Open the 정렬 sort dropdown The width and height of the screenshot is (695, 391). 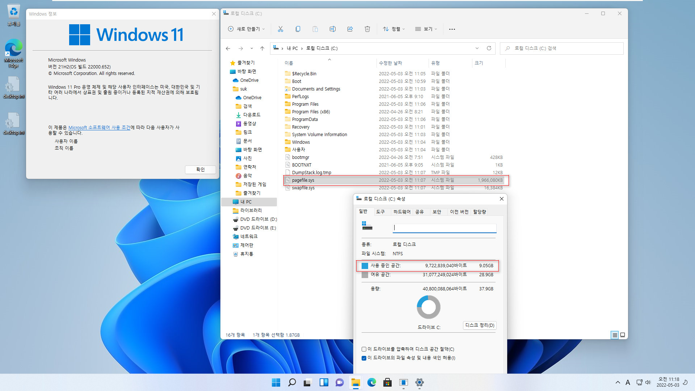(394, 29)
